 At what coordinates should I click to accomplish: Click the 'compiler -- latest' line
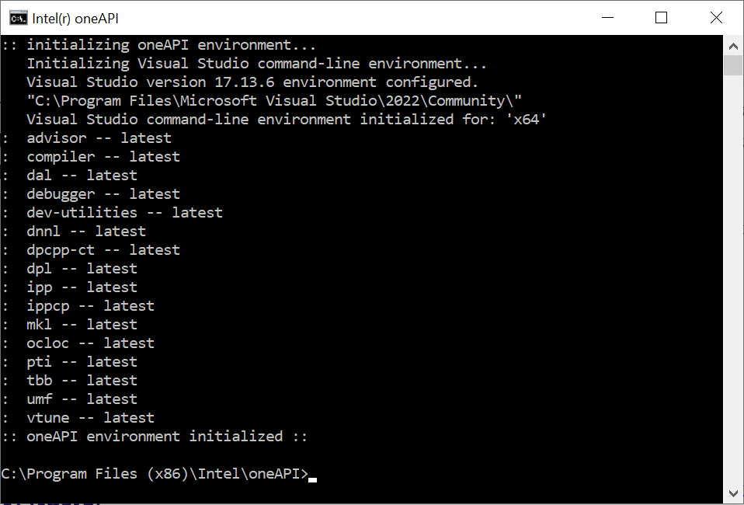[103, 157]
